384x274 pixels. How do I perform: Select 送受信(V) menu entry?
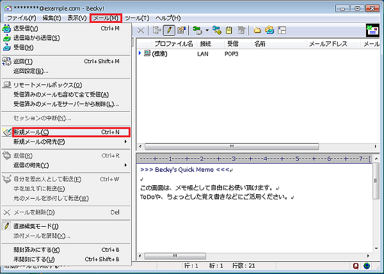coord(66,28)
